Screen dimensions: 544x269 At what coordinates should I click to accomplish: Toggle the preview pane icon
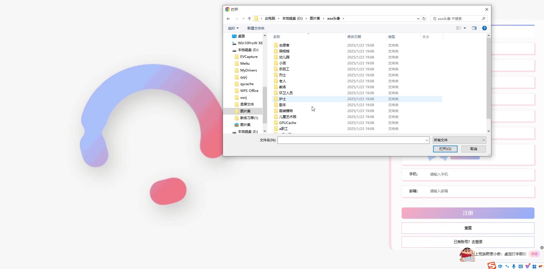(474, 28)
